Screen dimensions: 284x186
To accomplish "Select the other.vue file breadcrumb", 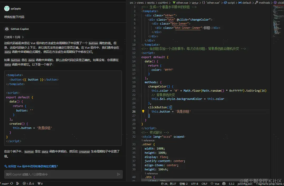I will 182,3.
